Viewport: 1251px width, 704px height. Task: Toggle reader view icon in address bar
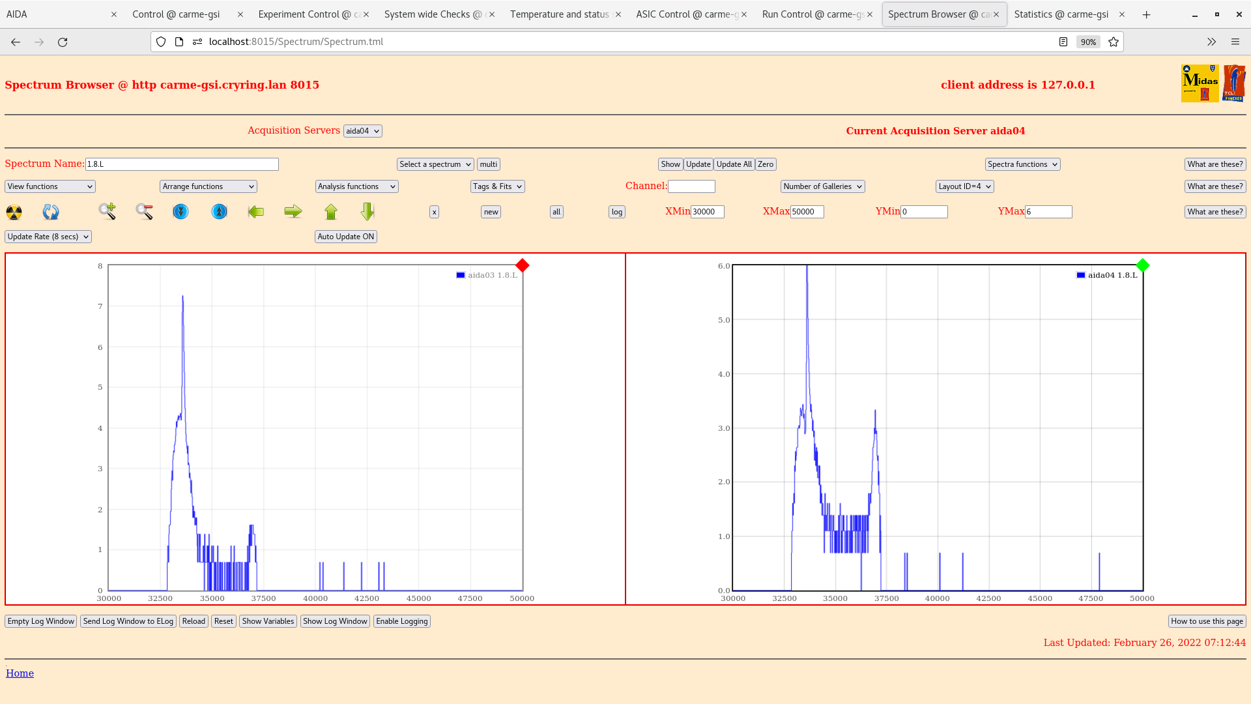pyautogui.click(x=1063, y=42)
